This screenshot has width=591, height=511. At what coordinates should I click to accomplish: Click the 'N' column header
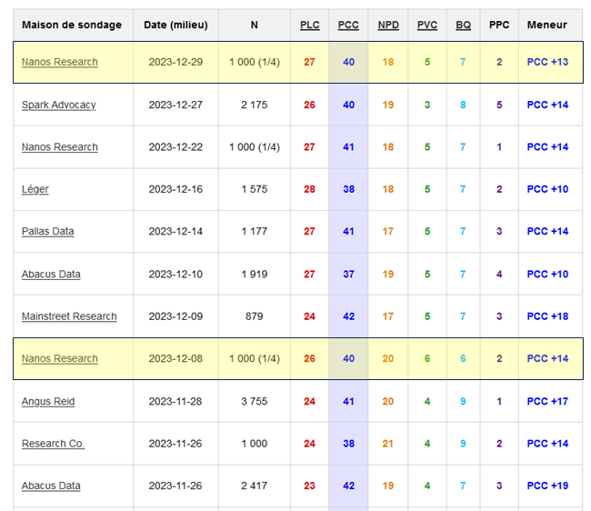[x=255, y=25]
